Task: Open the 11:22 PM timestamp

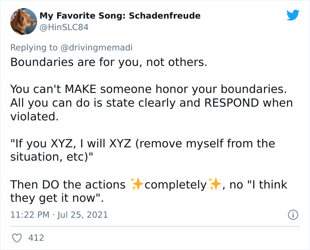Action: (x=30, y=215)
